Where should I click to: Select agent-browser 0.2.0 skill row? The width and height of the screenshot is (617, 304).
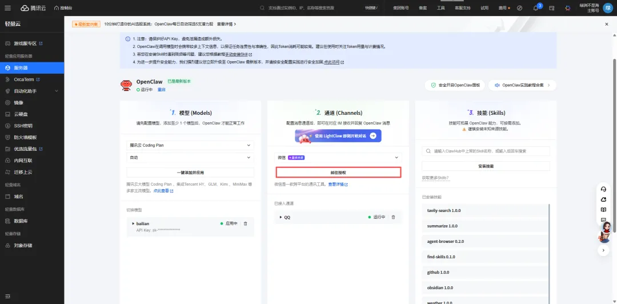485,241
